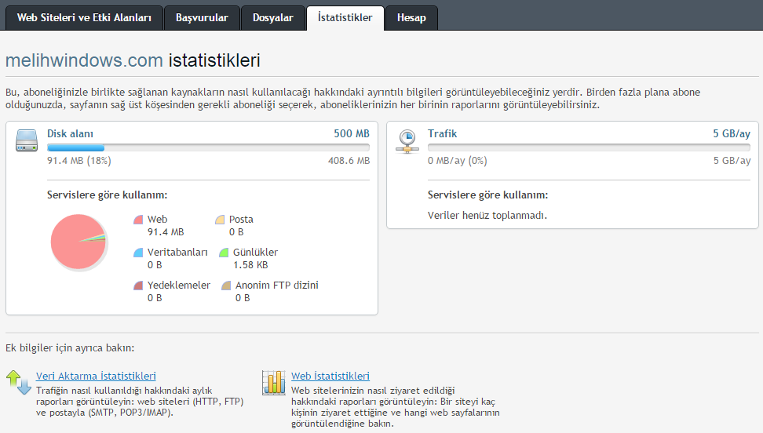This screenshot has height=433, width=763.
Task: Click the traffic clock icon next to Trafik
Action: point(407,141)
